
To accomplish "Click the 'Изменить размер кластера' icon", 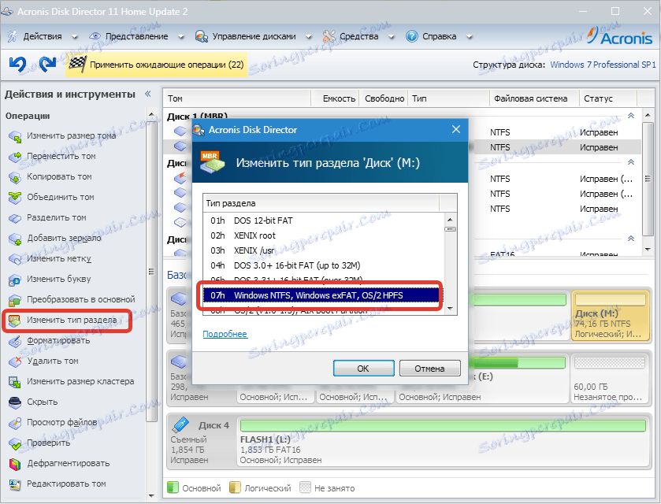I will point(15,382).
